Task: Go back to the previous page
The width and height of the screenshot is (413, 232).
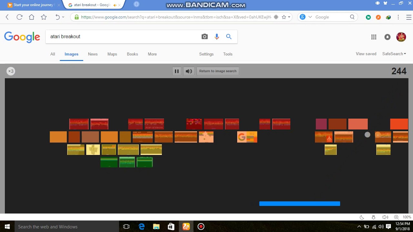Action: [x=7, y=17]
